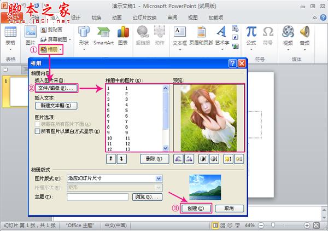Open the 加载项 add-ins tab
The height and width of the screenshot is (231, 328).
(216, 18)
